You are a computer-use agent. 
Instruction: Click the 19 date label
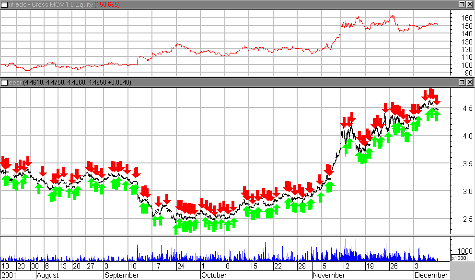click(x=370, y=266)
